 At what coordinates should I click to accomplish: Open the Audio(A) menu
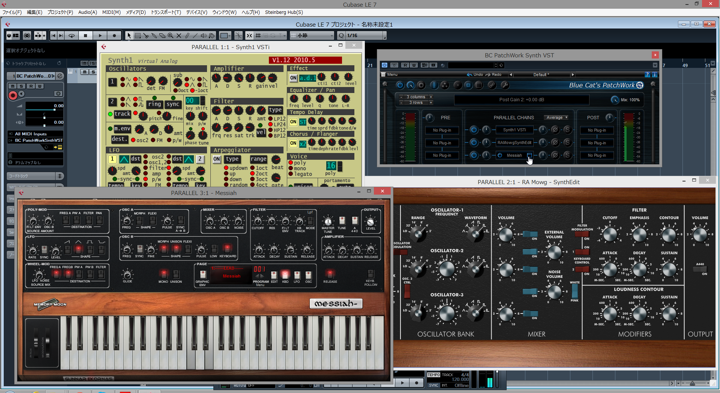[x=87, y=12]
